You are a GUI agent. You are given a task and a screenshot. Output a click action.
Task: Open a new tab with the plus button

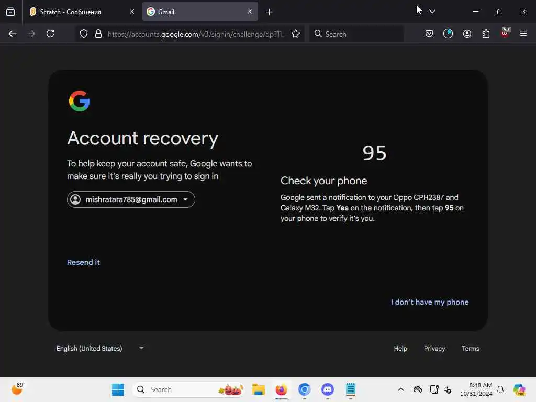pos(269,12)
